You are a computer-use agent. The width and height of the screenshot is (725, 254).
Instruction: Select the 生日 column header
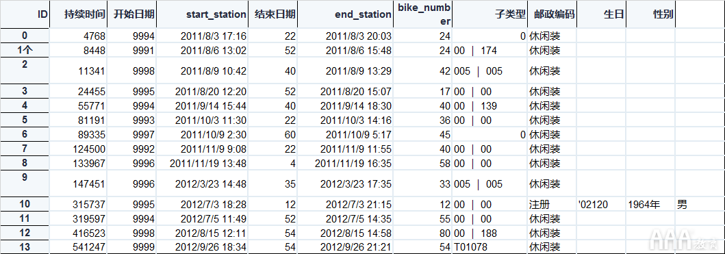[x=601, y=14]
